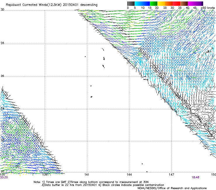
Task: Click the brown 35-40 knots color band
Action: [x=184, y=4]
